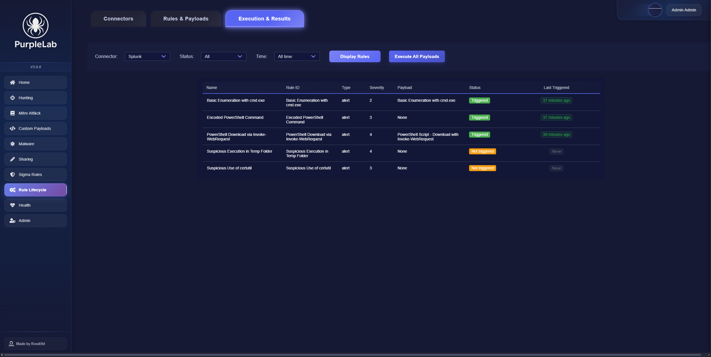Navigate to Custom Payloads
711x357 pixels.
tap(36, 128)
